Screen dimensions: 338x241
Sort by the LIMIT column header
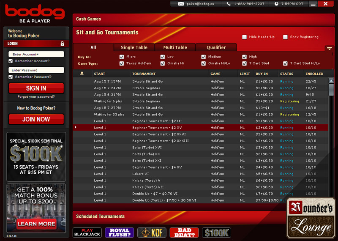(x=245, y=74)
